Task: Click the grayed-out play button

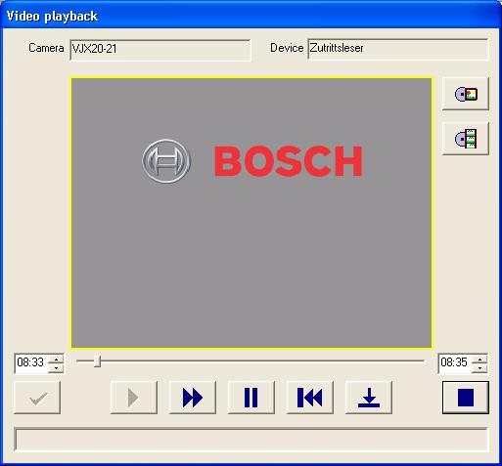Action: pyautogui.click(x=134, y=398)
